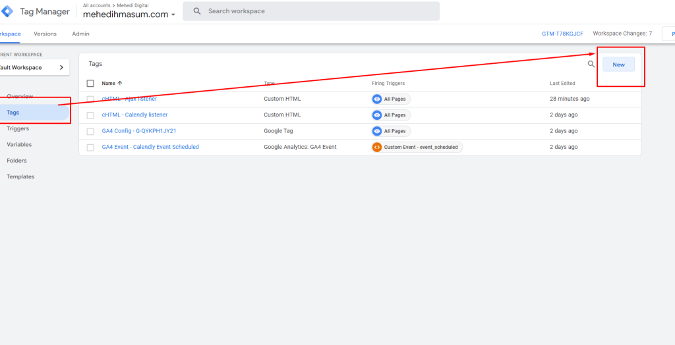Click the 28 minutes ago cell
The image size is (675, 345).
(x=570, y=99)
